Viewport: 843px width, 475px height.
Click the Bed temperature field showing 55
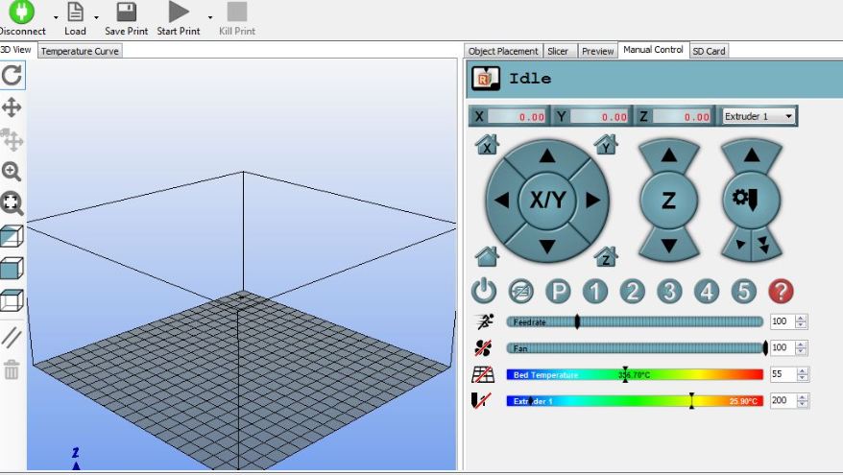(783, 374)
